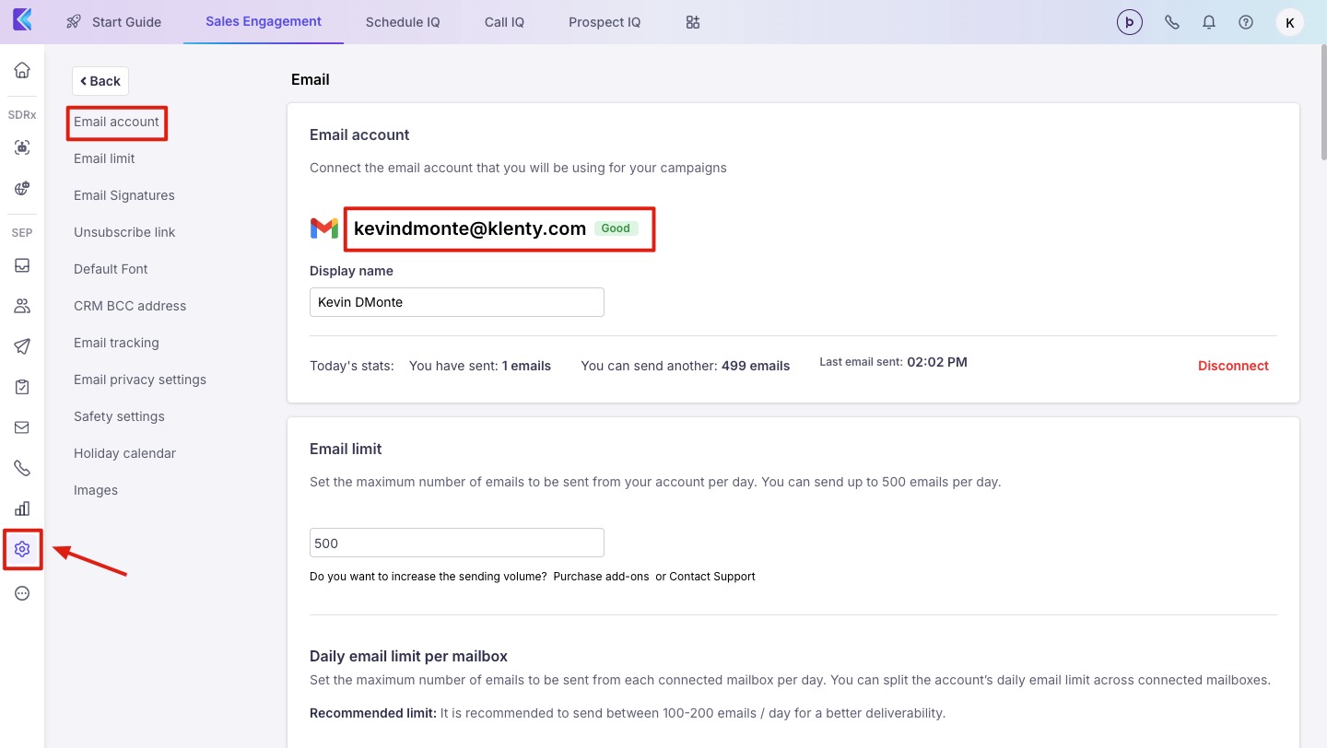1327x748 pixels.
Task: Open the Emails envelope icon in sidebar
Action: coord(22,427)
